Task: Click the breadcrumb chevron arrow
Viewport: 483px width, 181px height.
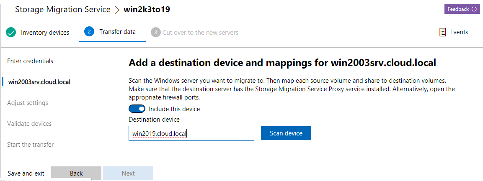Action: pyautogui.click(x=117, y=10)
